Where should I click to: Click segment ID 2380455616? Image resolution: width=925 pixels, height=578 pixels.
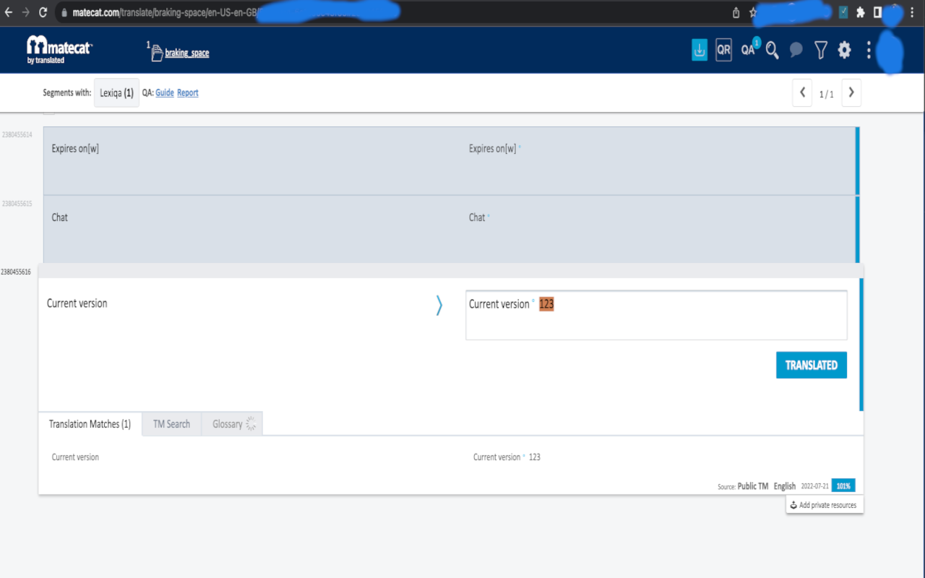click(x=16, y=272)
